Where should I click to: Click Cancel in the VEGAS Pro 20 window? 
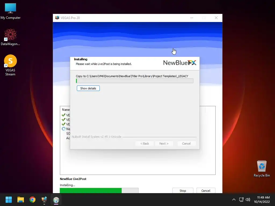point(206,191)
